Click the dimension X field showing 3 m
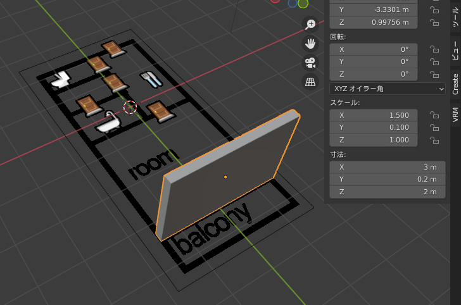461x305 pixels. click(385, 167)
